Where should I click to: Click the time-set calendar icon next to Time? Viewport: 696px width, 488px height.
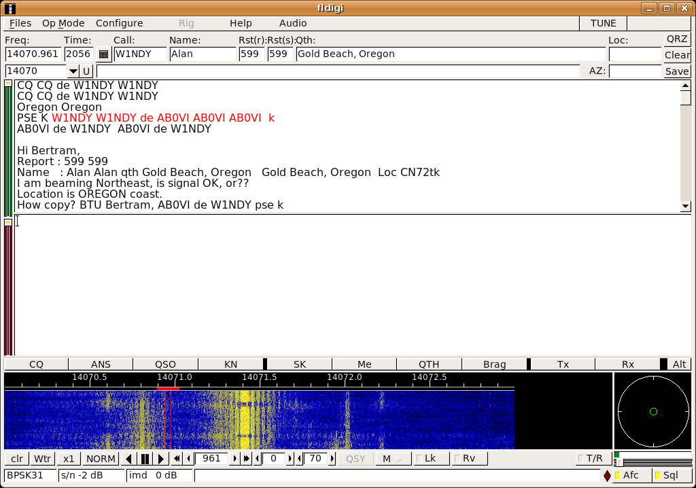tap(103, 54)
